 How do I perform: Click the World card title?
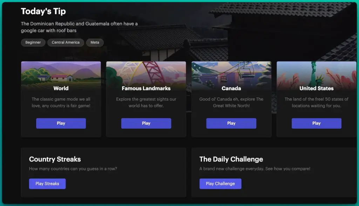[61, 88]
